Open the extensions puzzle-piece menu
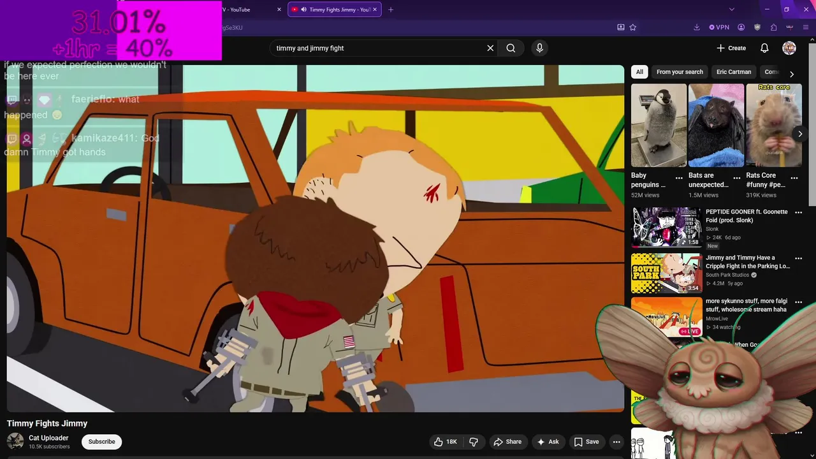Viewport: 816px width, 459px height. pyautogui.click(x=773, y=27)
